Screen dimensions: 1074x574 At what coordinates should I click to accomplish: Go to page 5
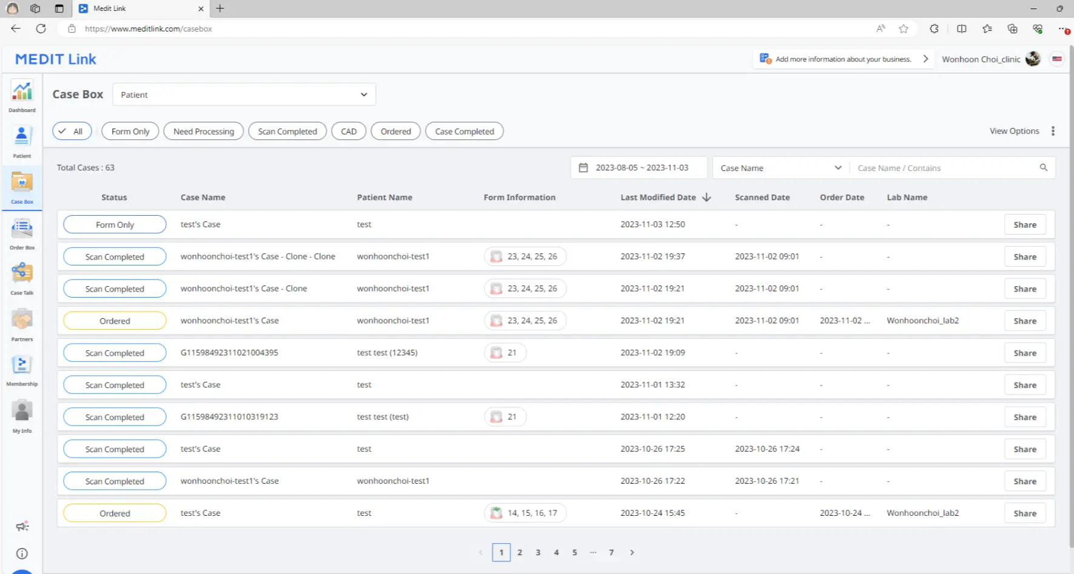(x=574, y=552)
